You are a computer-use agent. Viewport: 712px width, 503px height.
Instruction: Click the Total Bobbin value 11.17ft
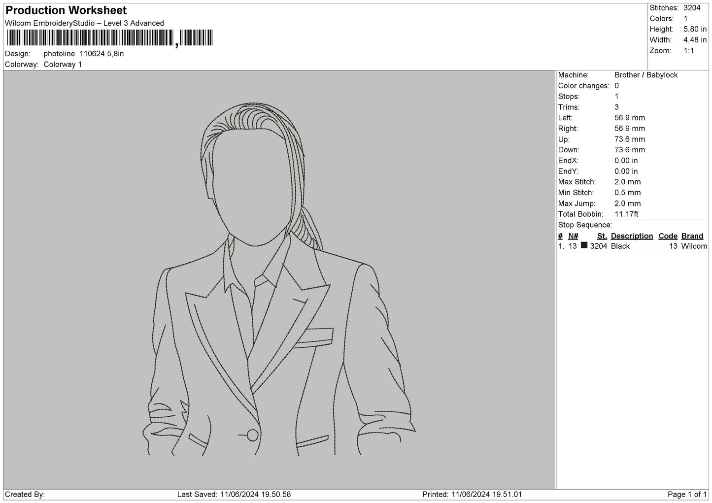[x=627, y=214]
